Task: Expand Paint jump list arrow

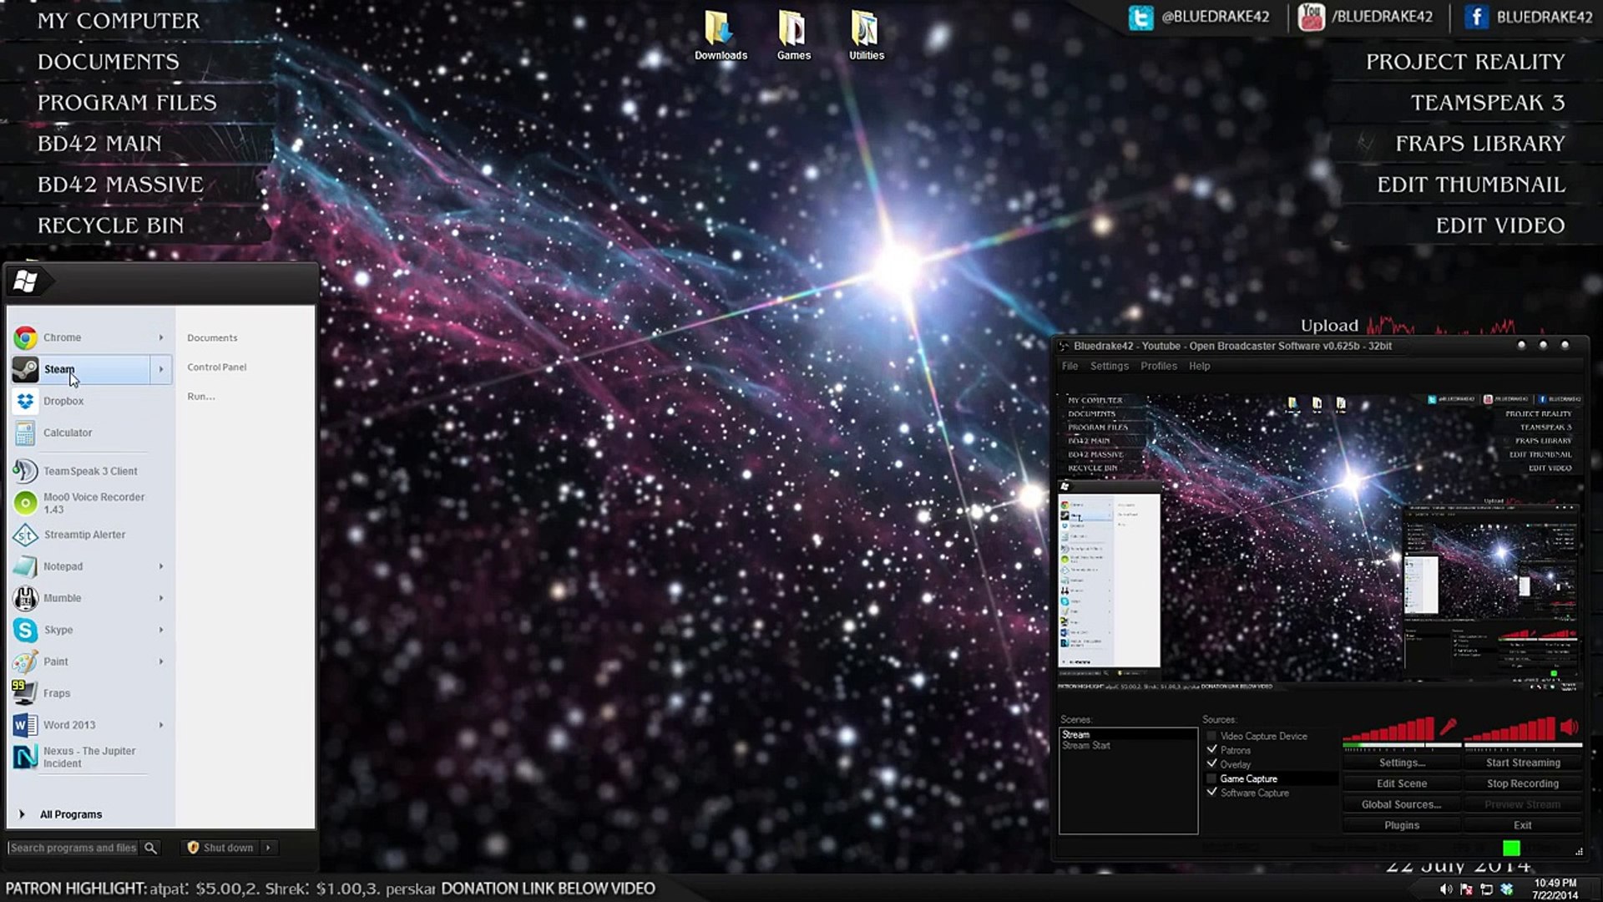Action: [x=161, y=661]
